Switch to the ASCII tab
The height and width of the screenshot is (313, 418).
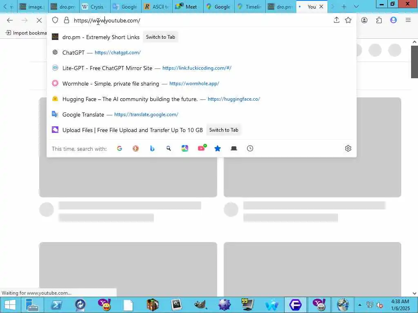click(157, 7)
